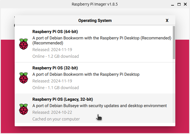Click 'Released: 2024-10-22' date line

pyautogui.click(x=52, y=112)
